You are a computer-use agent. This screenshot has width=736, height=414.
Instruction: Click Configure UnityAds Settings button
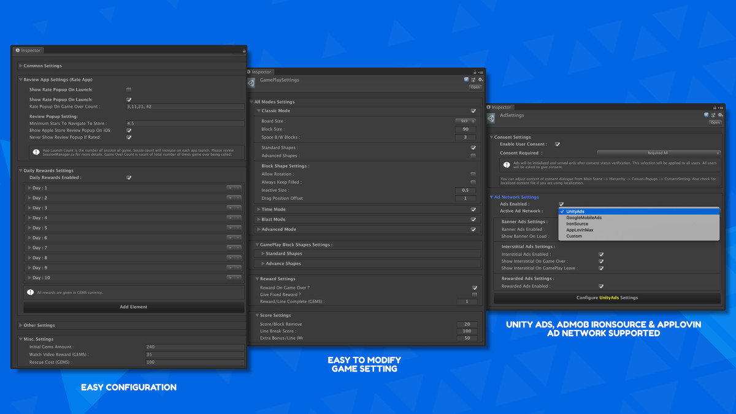(x=607, y=297)
